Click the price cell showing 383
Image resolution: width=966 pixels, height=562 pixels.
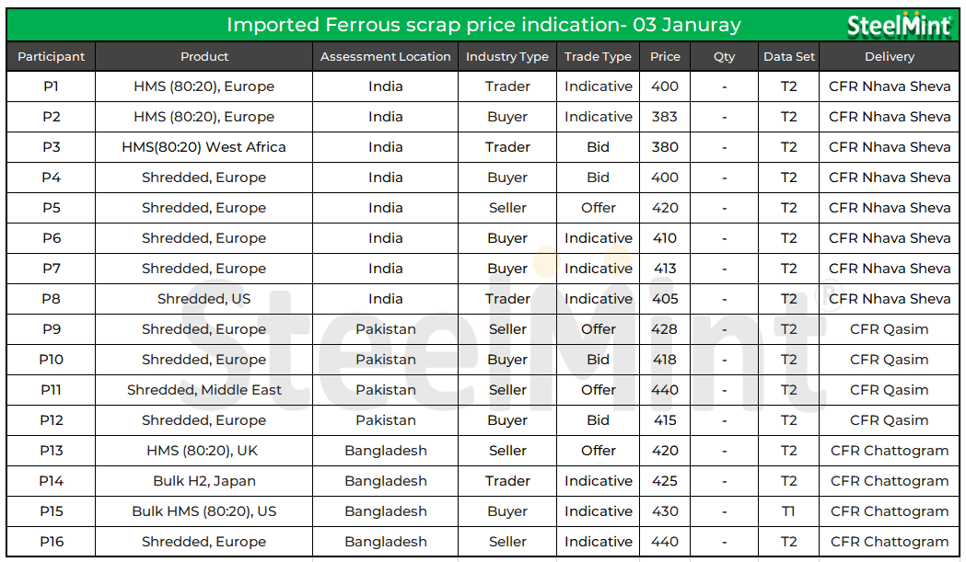coord(665,117)
